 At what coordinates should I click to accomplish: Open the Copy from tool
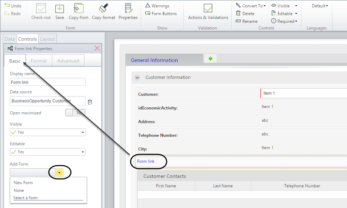pos(79,8)
